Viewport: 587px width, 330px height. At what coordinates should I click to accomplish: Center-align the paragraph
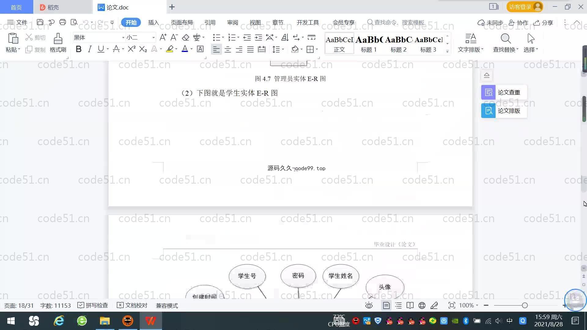click(x=227, y=49)
